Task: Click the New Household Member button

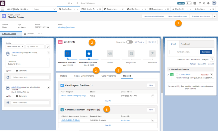Action: (x=154, y=16)
